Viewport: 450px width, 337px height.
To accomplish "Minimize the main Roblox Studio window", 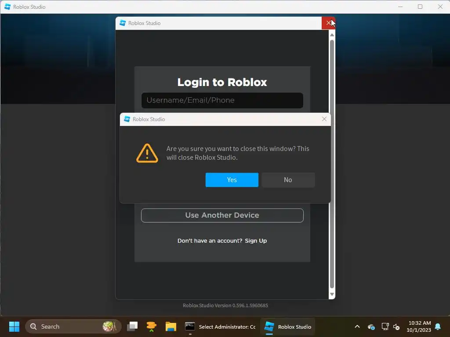I will tap(400, 7).
